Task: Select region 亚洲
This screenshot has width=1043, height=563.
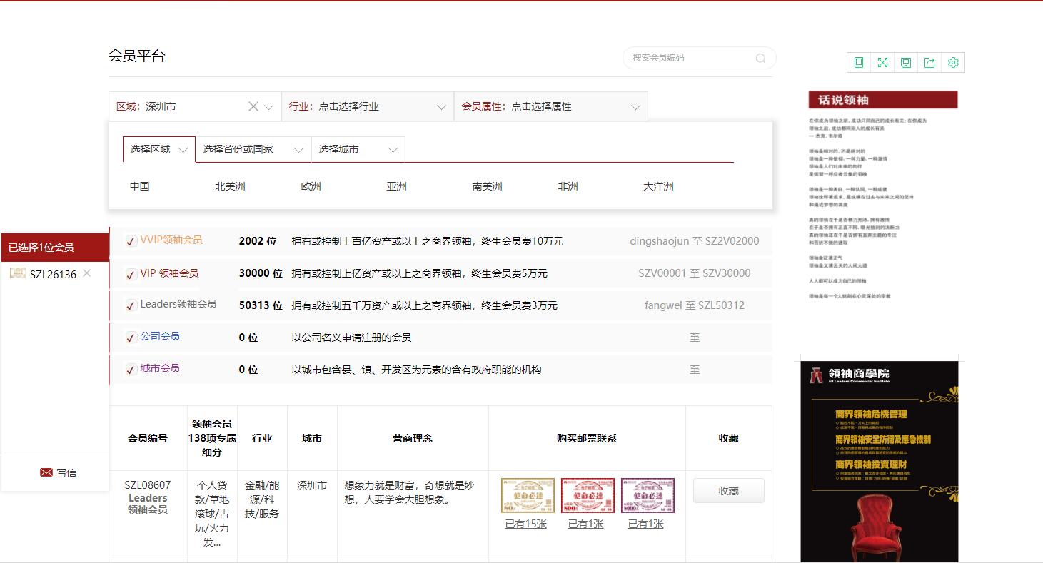Action: coord(397,186)
